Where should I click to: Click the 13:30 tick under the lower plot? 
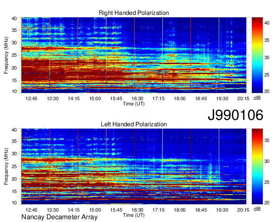coord(53,210)
